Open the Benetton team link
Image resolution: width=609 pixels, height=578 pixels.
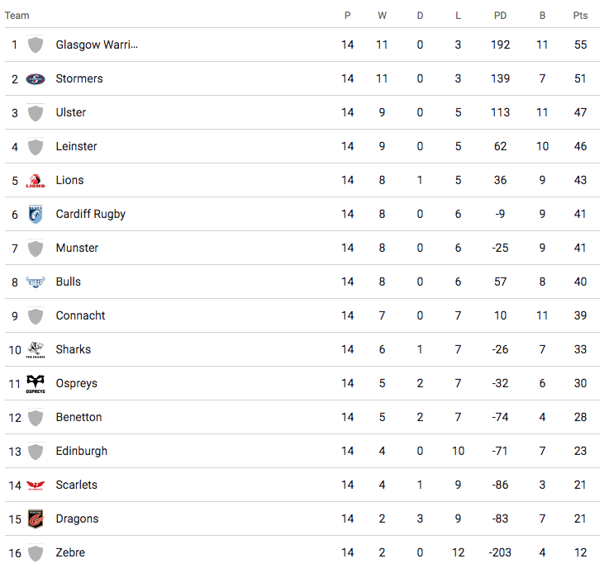coord(79,417)
